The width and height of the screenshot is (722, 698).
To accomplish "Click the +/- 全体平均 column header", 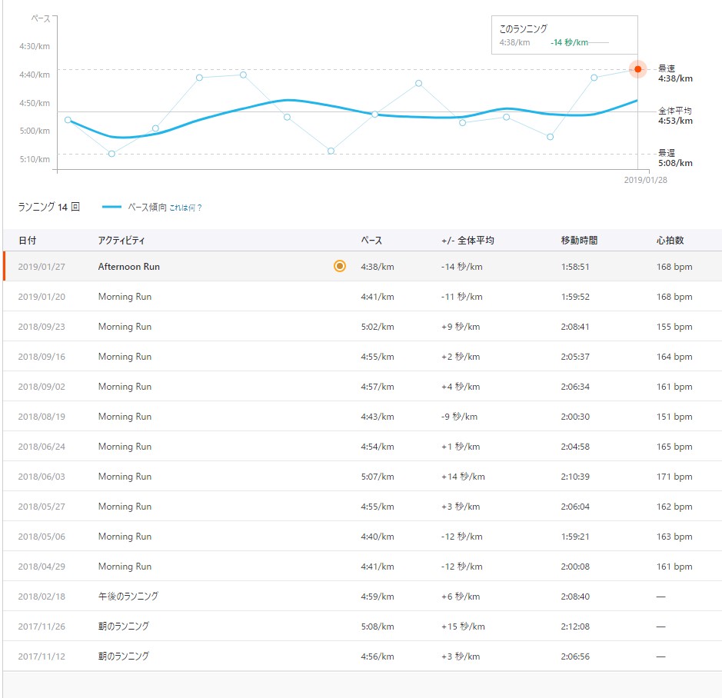I will click(467, 241).
